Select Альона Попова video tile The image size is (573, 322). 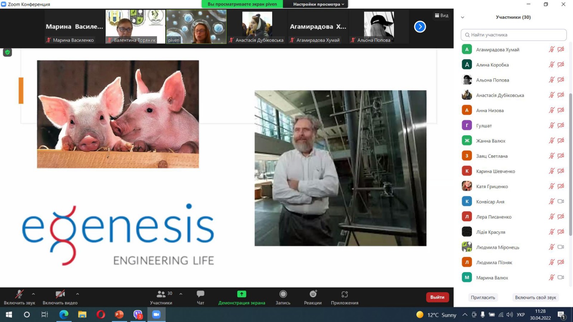tap(379, 27)
